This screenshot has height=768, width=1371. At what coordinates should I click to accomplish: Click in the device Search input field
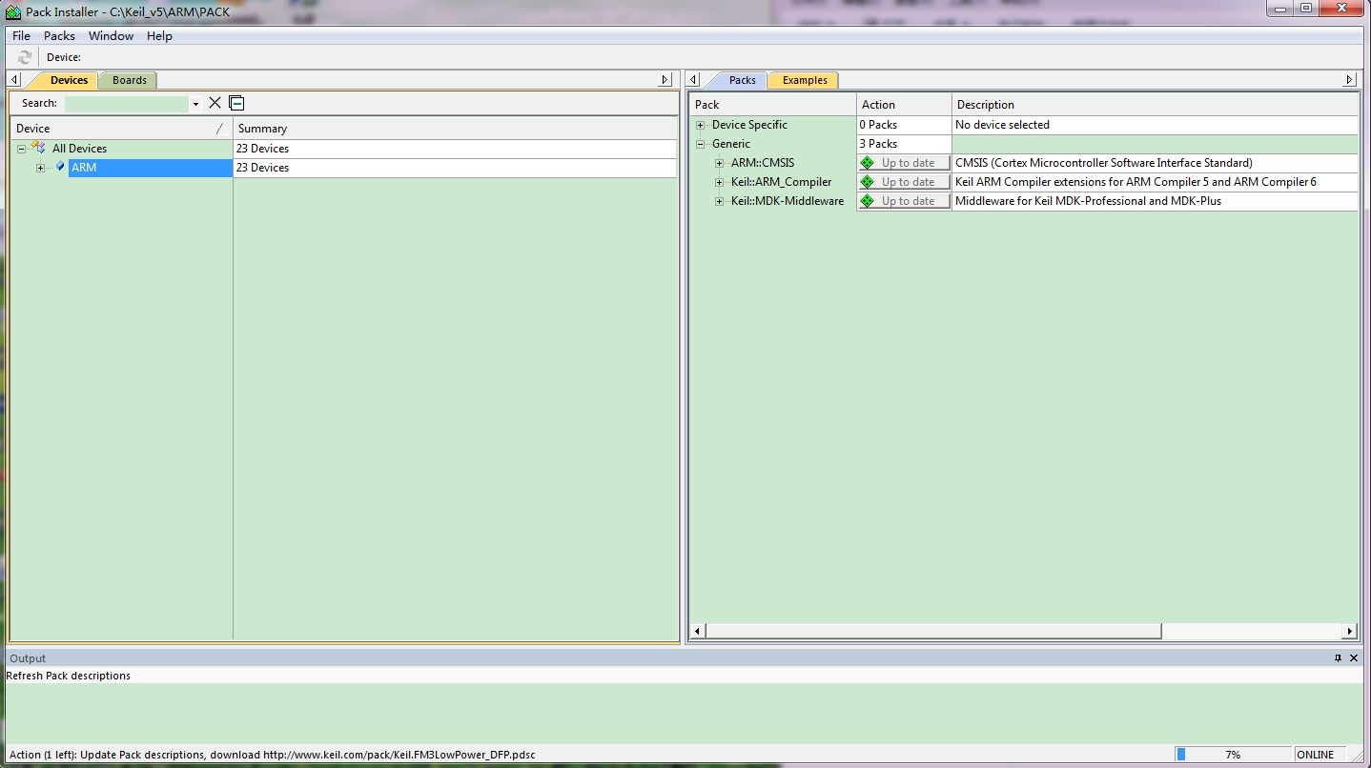coord(126,103)
